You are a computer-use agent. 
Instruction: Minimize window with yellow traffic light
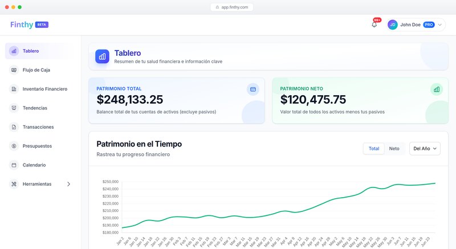point(13,7)
